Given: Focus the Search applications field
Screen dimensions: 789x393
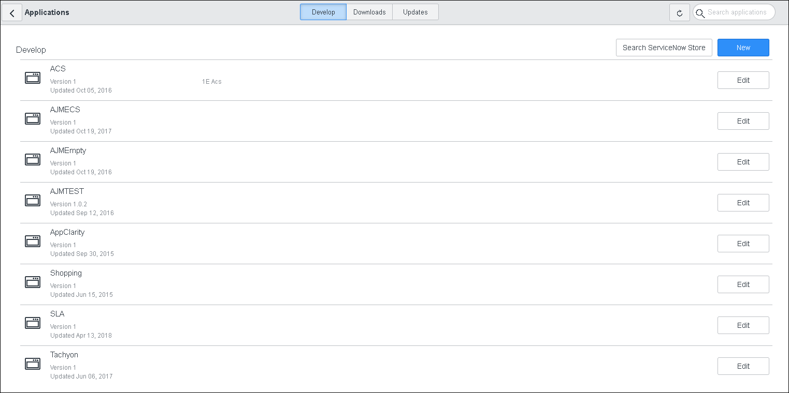Looking at the screenshot, I should (x=738, y=12).
